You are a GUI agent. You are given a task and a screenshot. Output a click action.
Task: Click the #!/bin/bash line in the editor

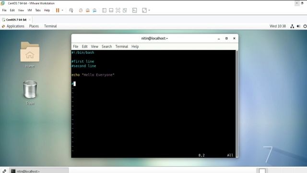83,52
